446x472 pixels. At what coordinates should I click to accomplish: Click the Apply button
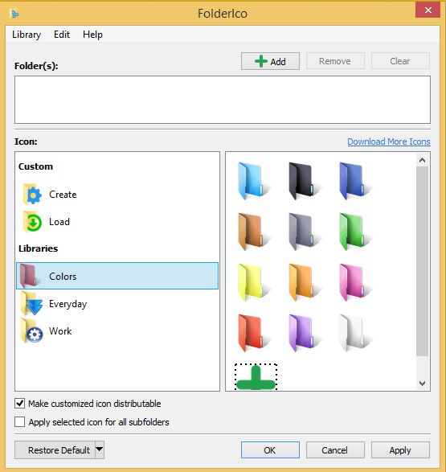[400, 450]
